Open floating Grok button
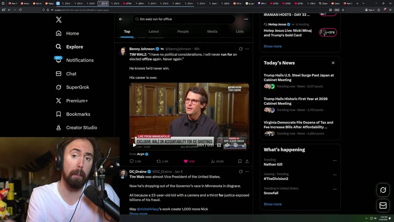 click(x=383, y=190)
